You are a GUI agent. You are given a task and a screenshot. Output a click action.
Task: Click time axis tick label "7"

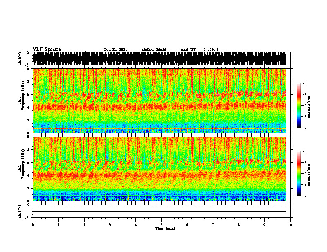[213, 225]
